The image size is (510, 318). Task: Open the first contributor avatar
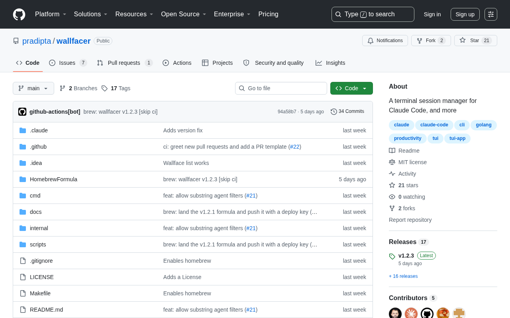pos(395,313)
